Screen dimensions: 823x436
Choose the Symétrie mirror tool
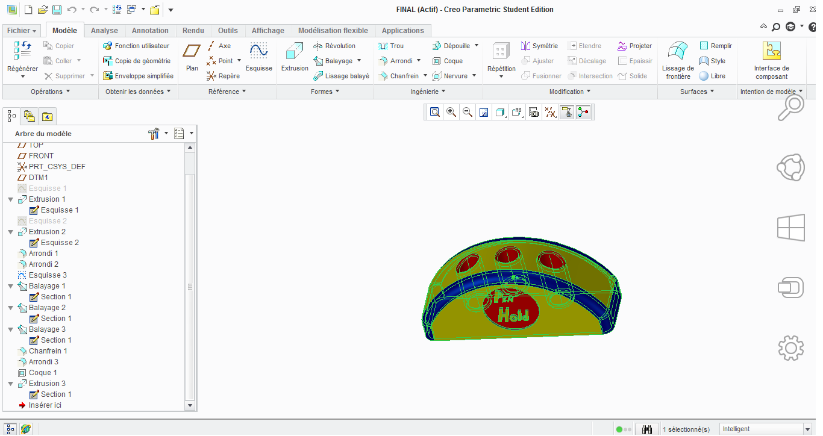[x=539, y=46]
